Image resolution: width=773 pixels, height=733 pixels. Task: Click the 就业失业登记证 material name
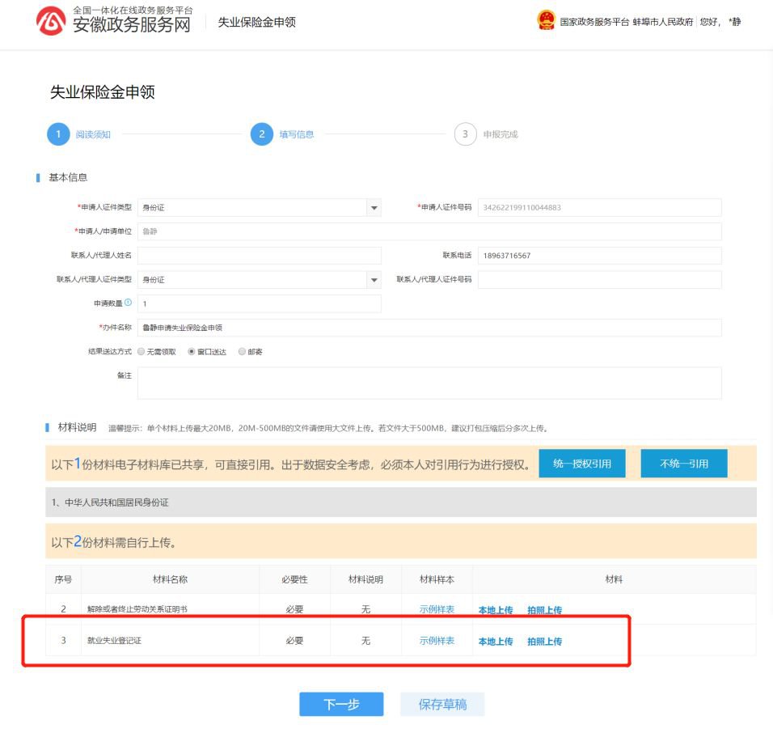(114, 640)
